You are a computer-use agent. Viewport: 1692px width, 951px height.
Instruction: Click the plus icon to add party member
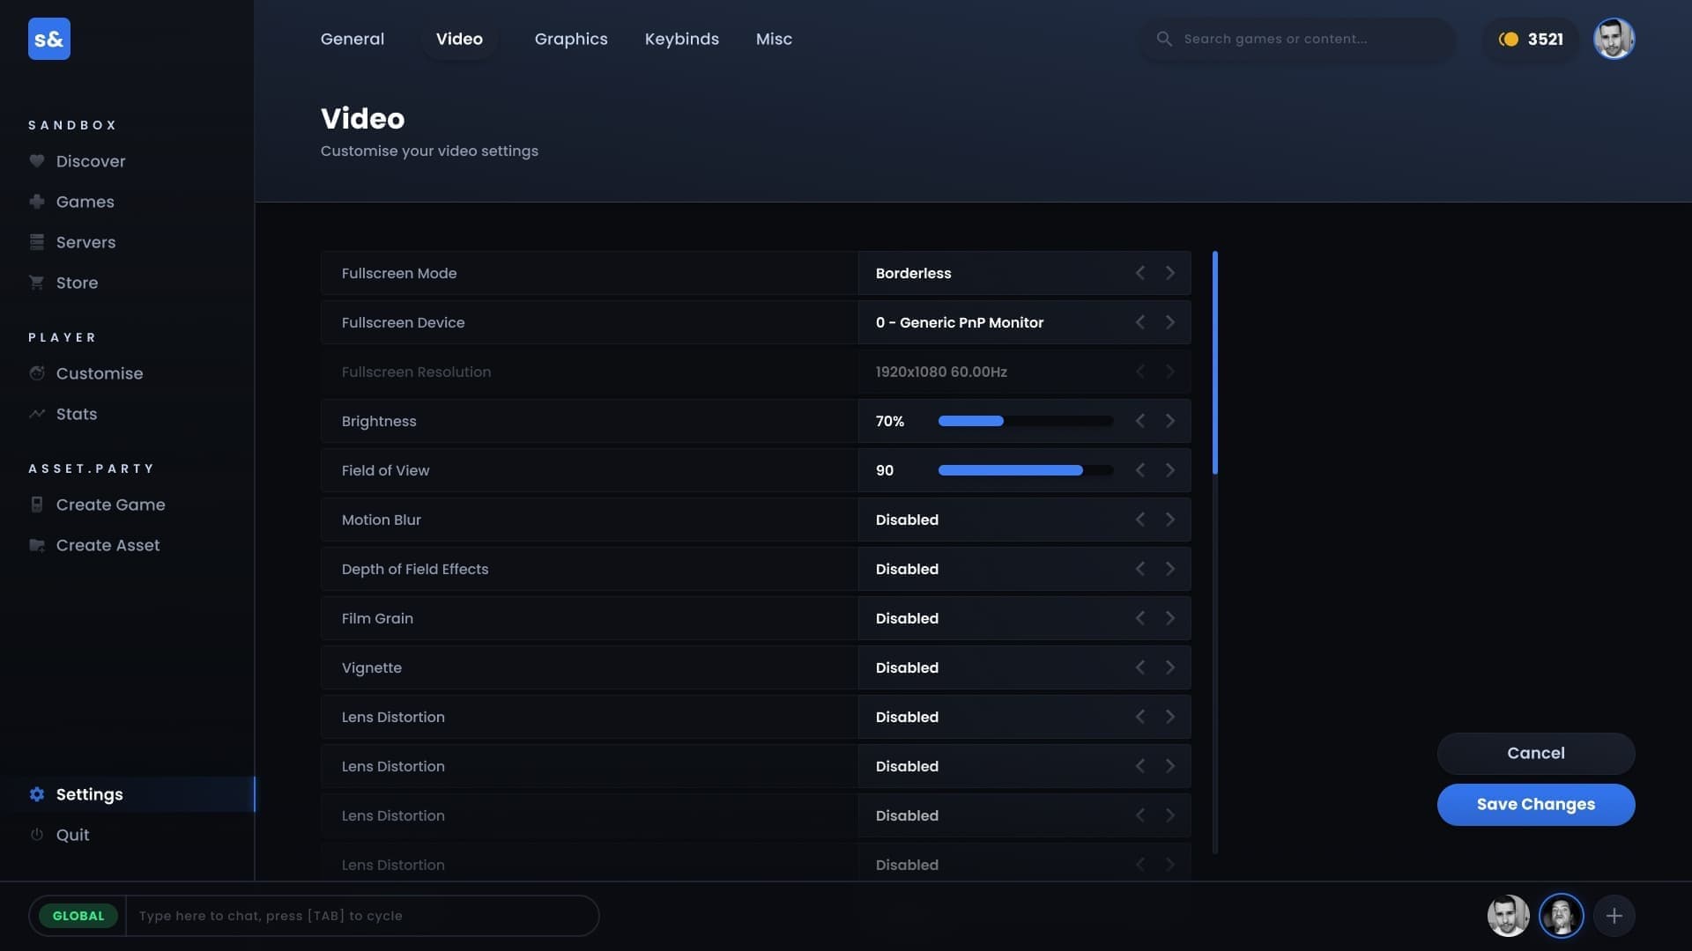pos(1614,916)
